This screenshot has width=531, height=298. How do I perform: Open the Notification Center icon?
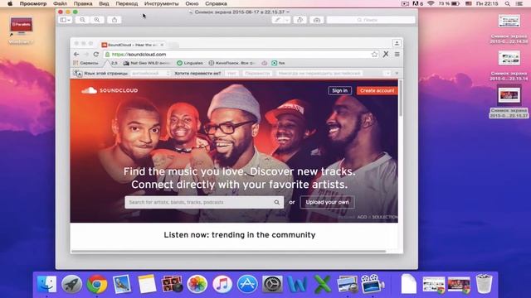click(x=519, y=3)
